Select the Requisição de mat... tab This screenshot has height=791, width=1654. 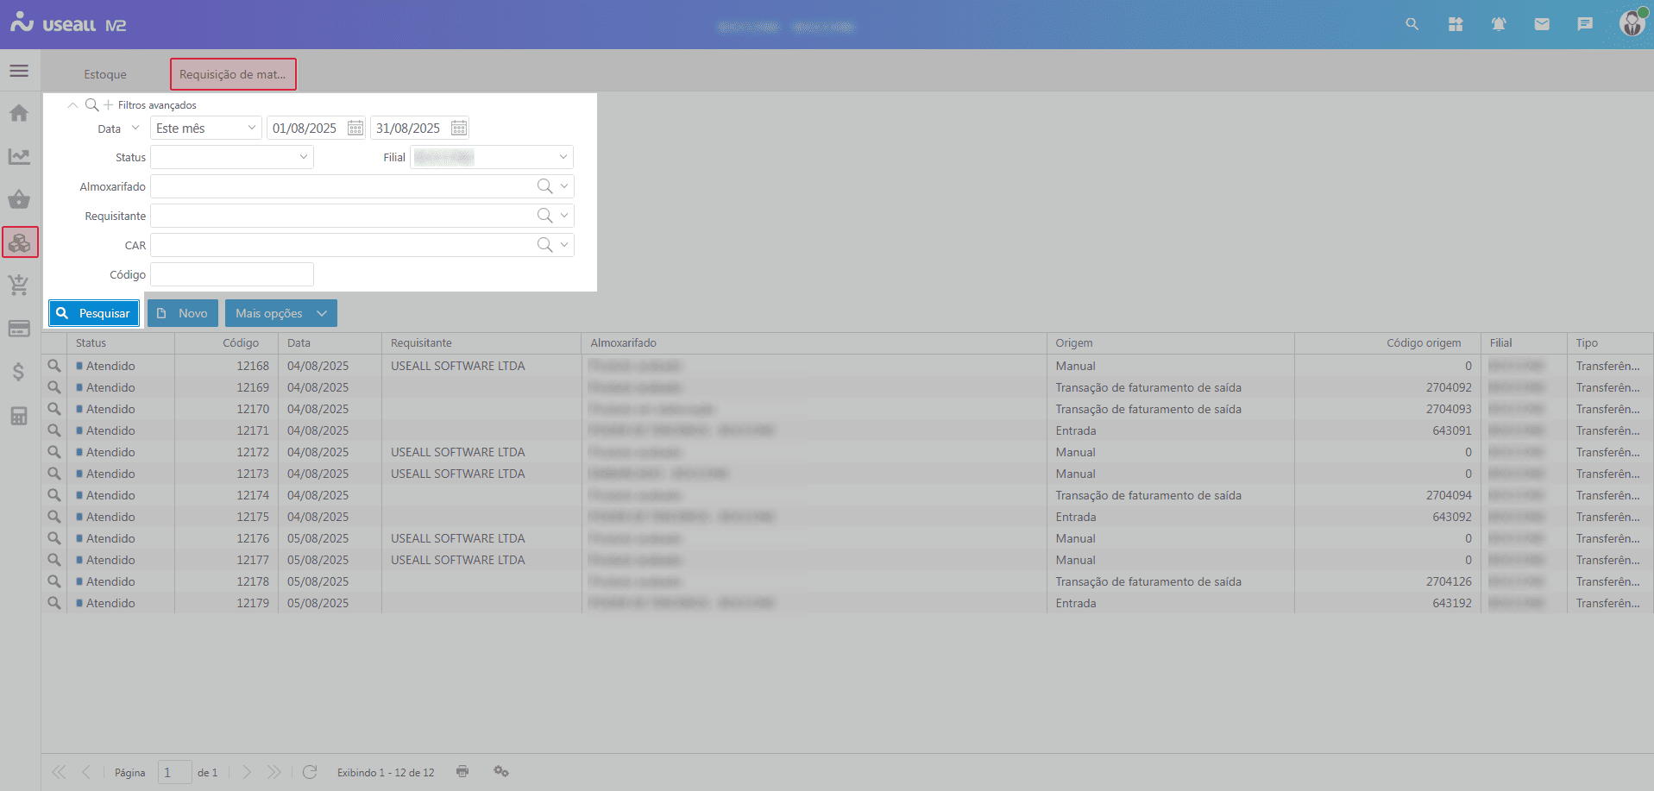click(233, 74)
